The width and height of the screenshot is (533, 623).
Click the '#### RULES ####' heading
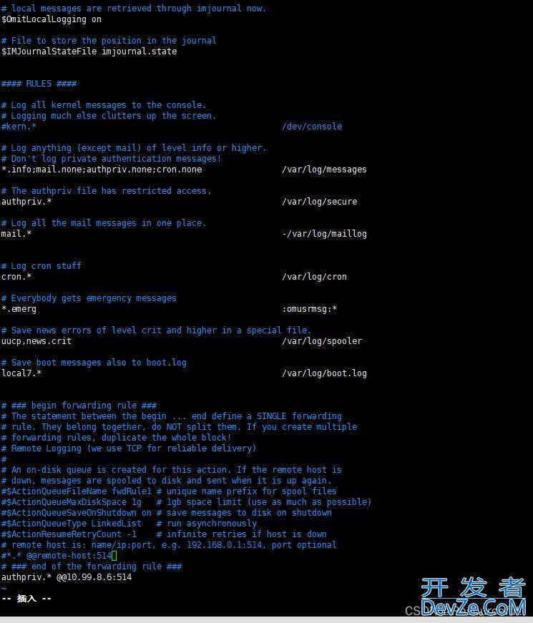(x=39, y=84)
